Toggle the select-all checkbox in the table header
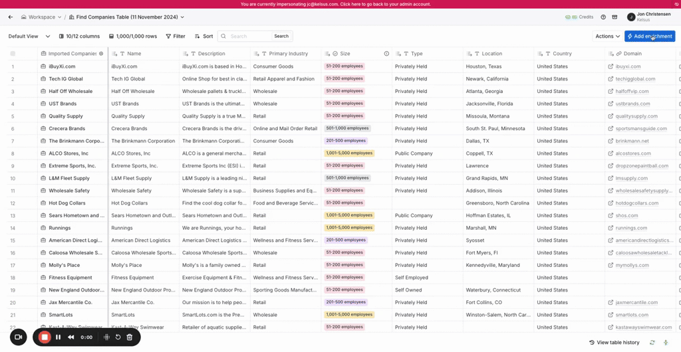 (x=13, y=54)
